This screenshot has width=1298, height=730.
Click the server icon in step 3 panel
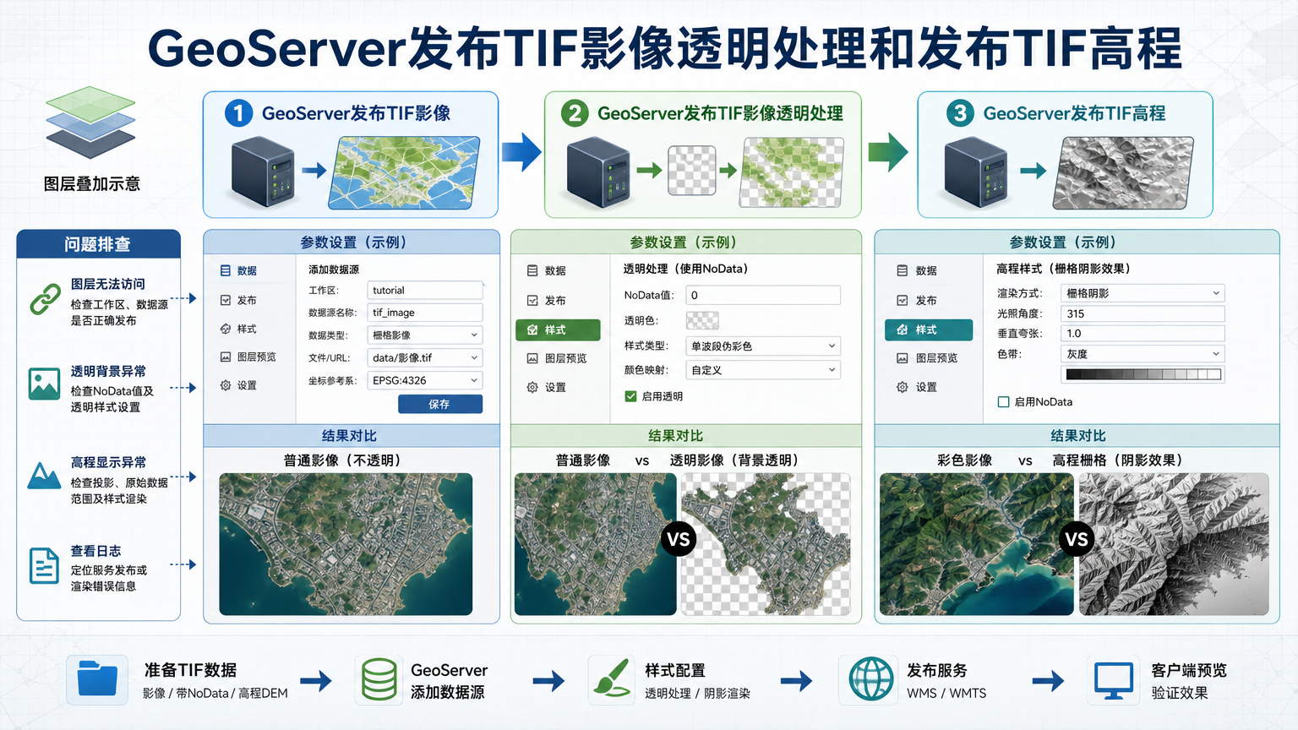pyautogui.click(x=976, y=172)
